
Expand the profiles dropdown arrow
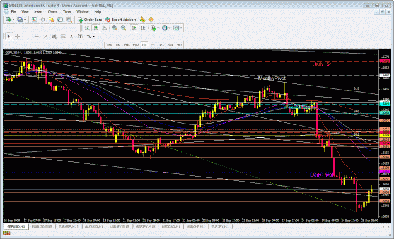pyautogui.click(x=25, y=20)
